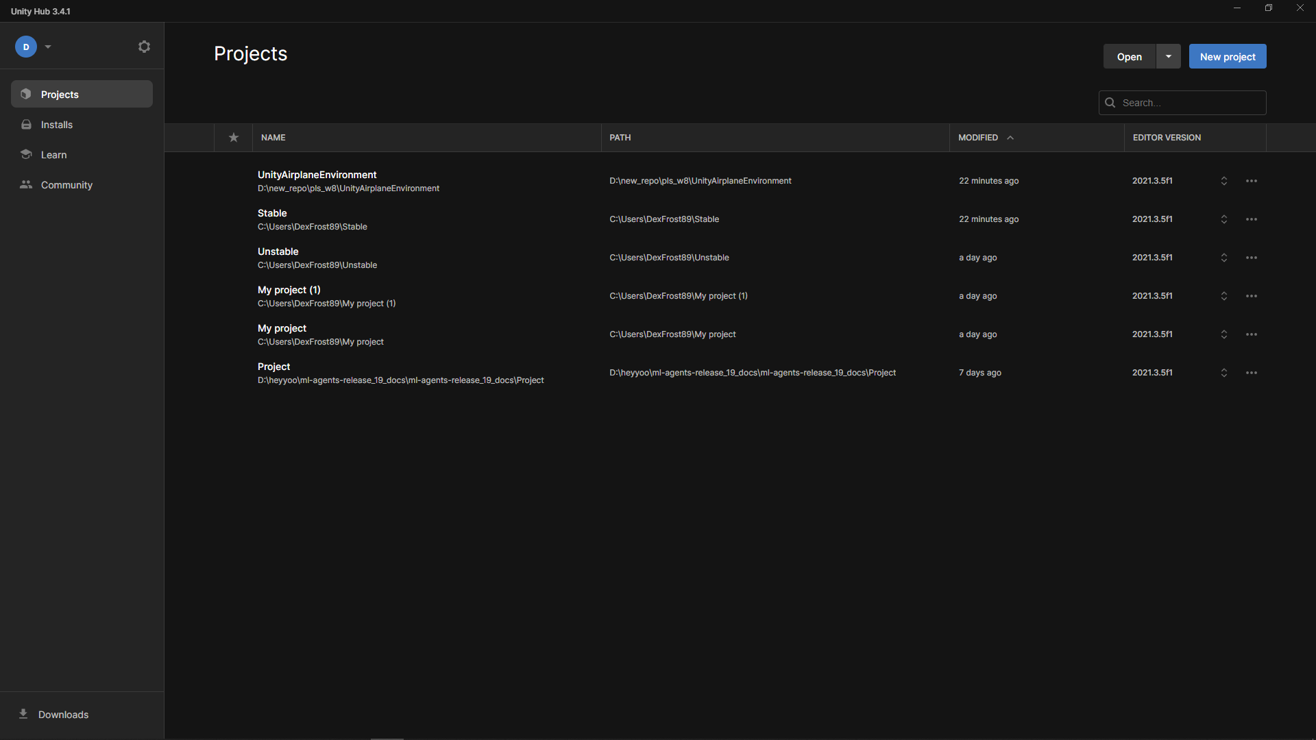
Task: Open the three-dot menu for Stable project
Action: click(x=1252, y=219)
